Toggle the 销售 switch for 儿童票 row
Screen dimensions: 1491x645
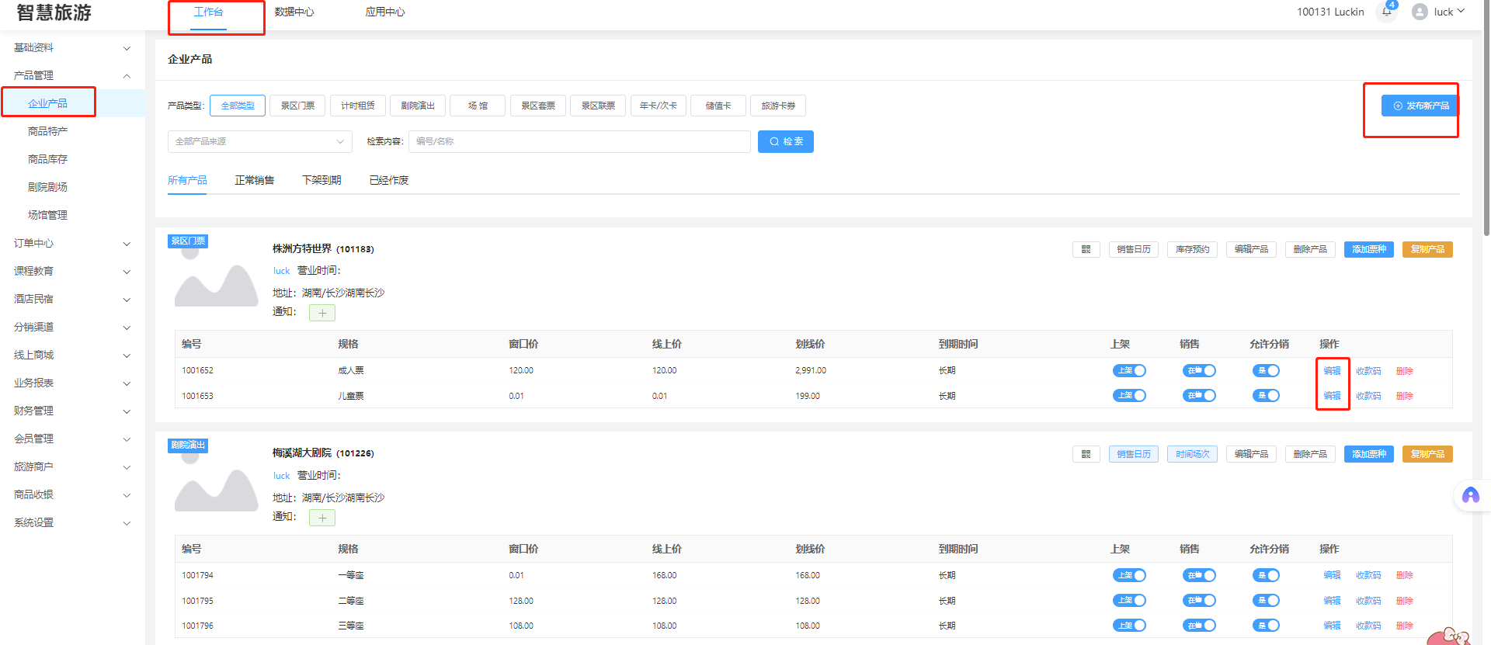(x=1199, y=396)
